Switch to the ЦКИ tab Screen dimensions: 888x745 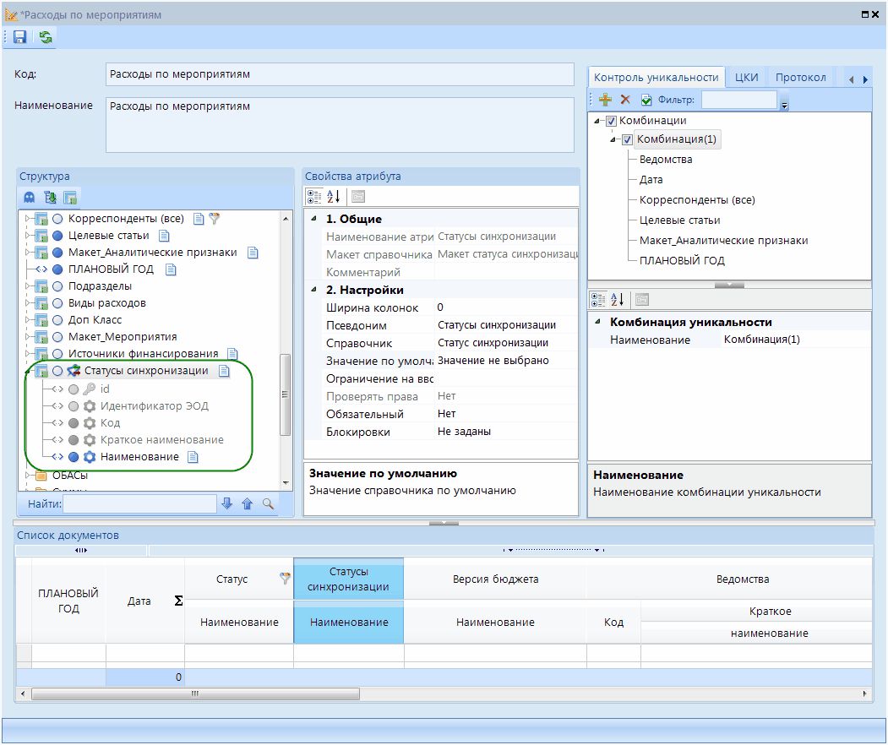[746, 77]
